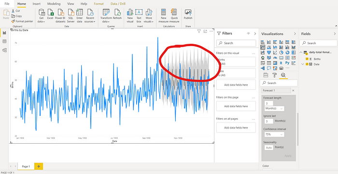
Task: Open the Report view from left sidebar
Action: click(x=4, y=33)
